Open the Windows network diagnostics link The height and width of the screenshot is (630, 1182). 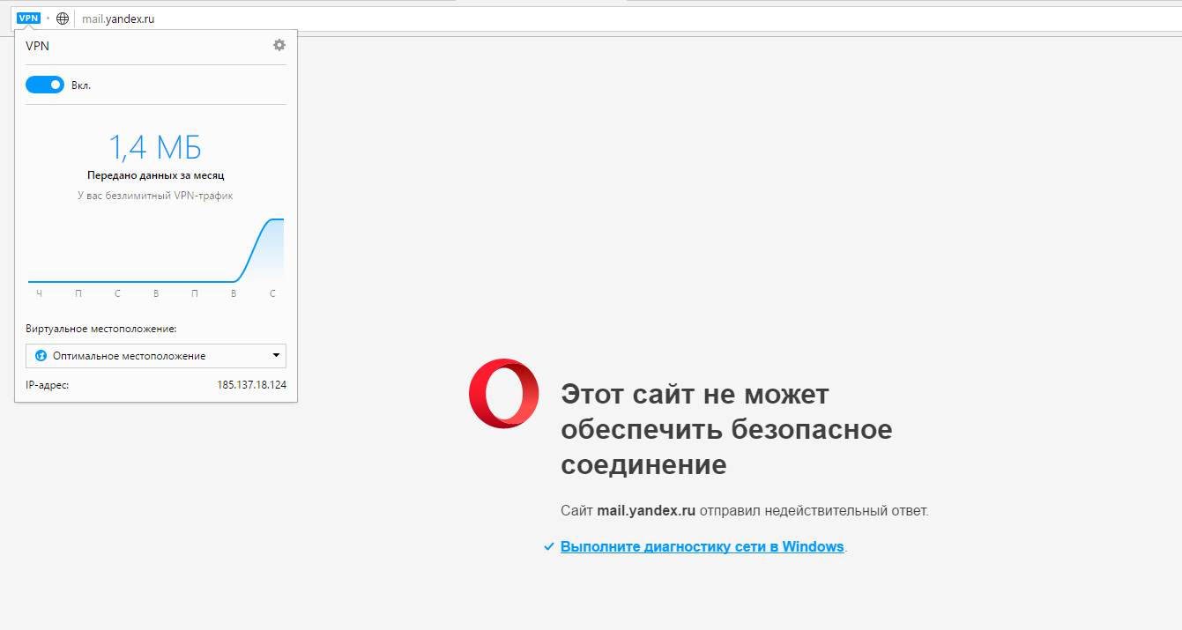pos(703,546)
